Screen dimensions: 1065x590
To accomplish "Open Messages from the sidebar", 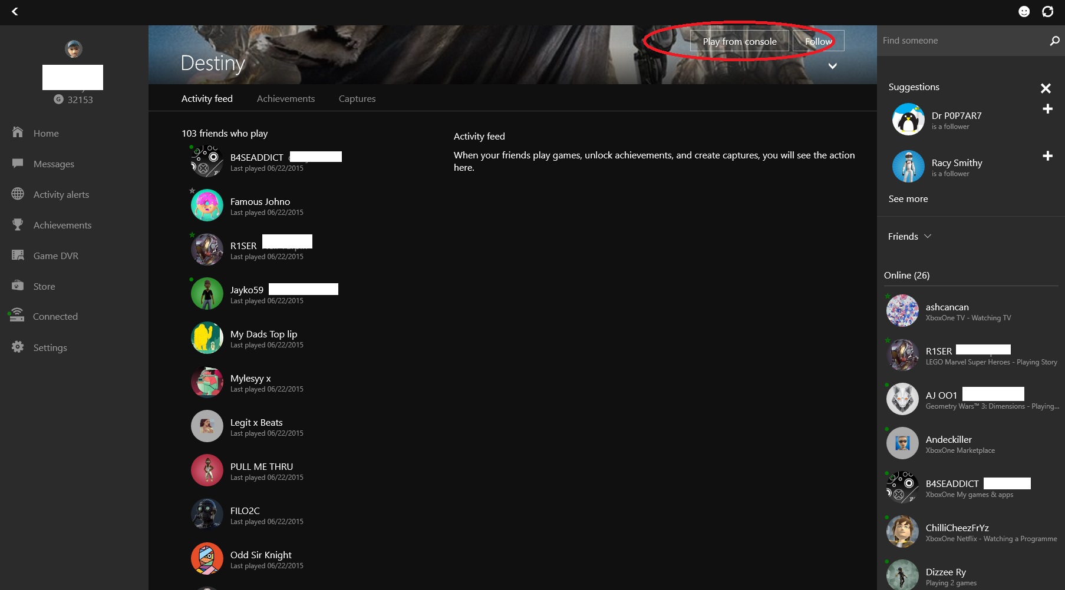I will point(54,164).
